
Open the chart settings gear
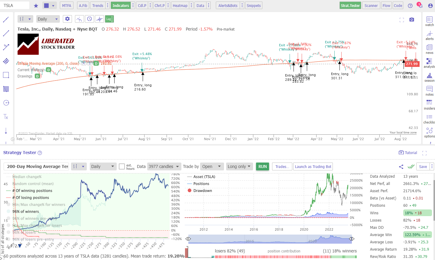pyautogui.click(x=67, y=19)
